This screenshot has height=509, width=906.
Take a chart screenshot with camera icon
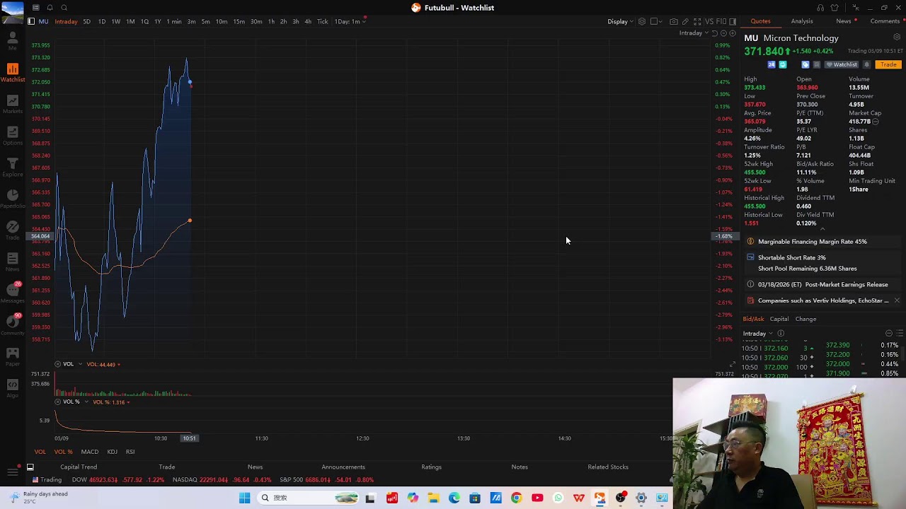673,21
